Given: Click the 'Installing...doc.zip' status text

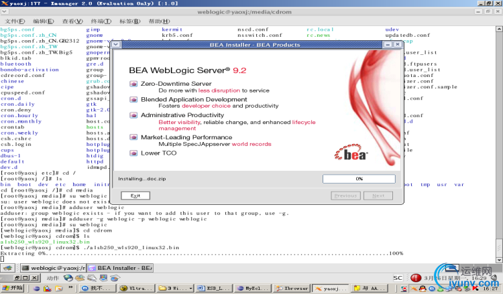Looking at the screenshot, I should (x=142, y=179).
